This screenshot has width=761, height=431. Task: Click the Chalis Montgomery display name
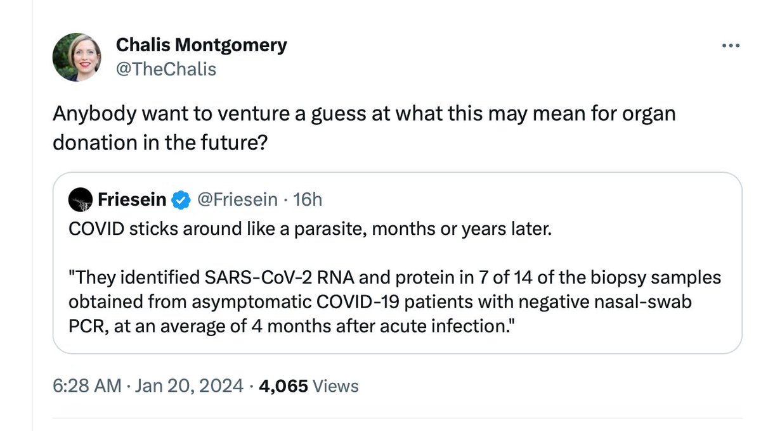click(201, 46)
